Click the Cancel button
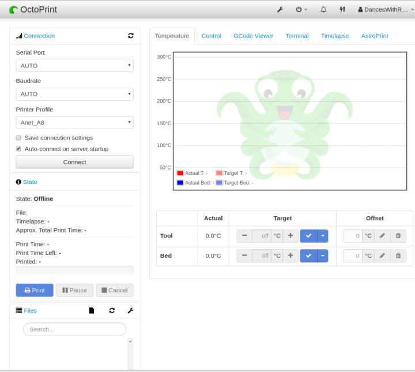The height and width of the screenshot is (372, 415). pyautogui.click(x=115, y=290)
